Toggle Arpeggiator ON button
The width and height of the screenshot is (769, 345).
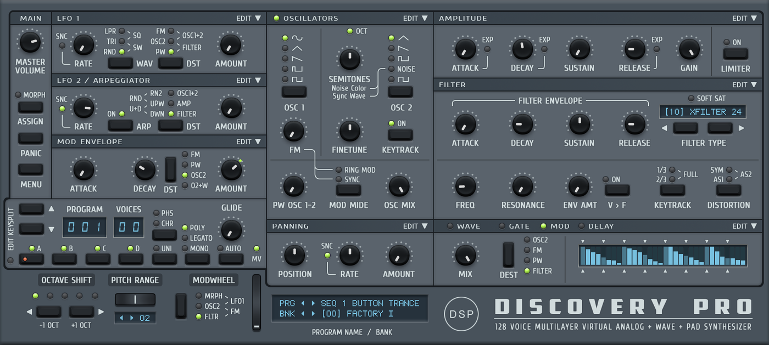click(x=120, y=126)
